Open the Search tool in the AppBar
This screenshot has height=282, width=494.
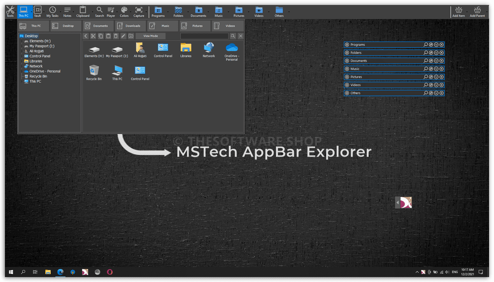point(100,12)
